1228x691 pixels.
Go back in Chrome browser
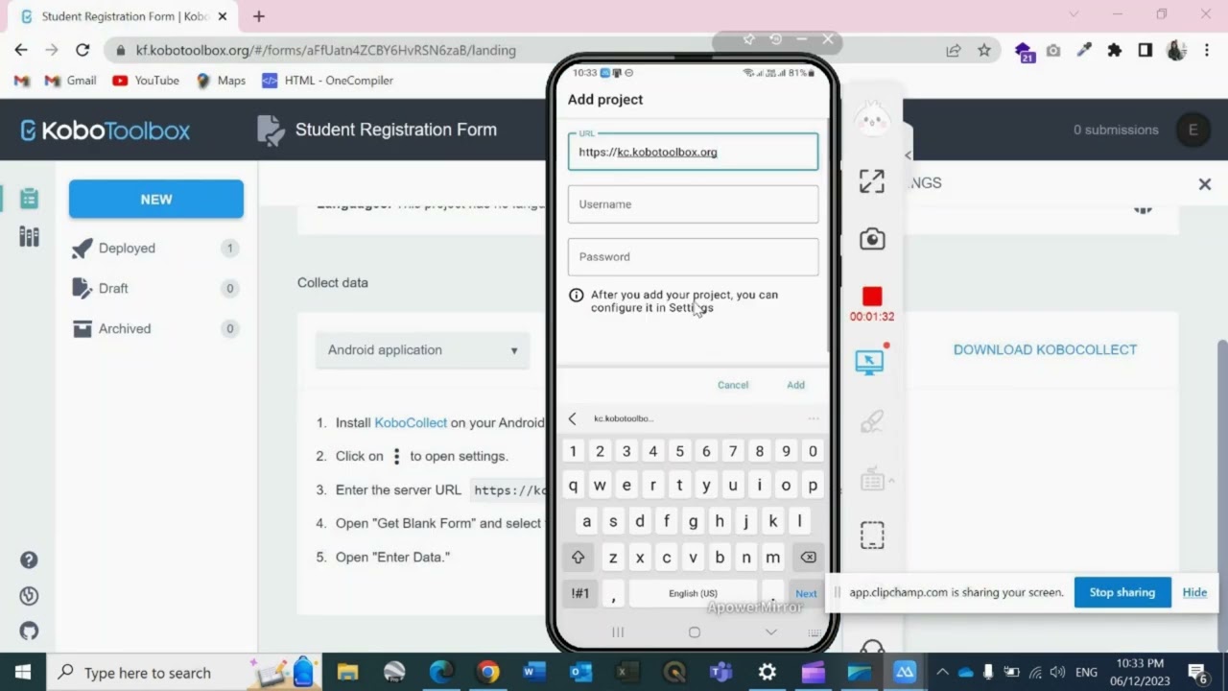[21, 50]
